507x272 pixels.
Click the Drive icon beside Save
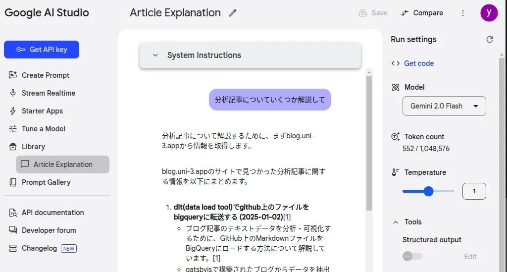click(363, 12)
